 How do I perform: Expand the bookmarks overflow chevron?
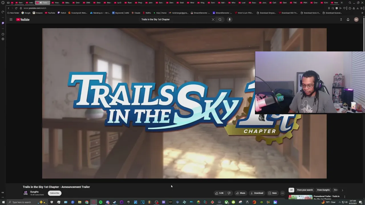(x=362, y=13)
